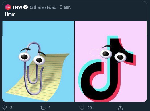150x111 pixels.
Task: Click the eyes on the TikTok logo
Action: [113, 56]
